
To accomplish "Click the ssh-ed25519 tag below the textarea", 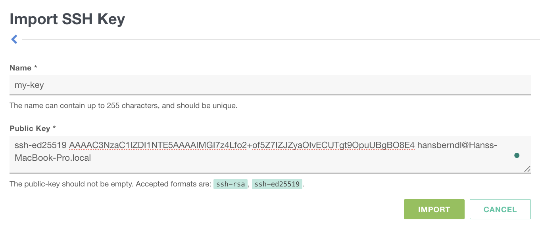I will coord(277,184).
